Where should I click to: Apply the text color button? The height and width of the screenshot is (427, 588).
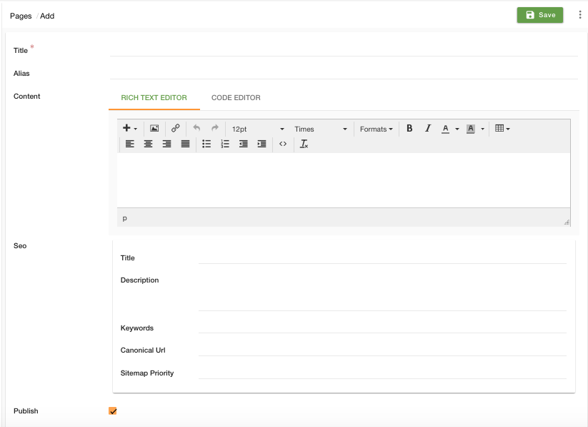point(445,129)
